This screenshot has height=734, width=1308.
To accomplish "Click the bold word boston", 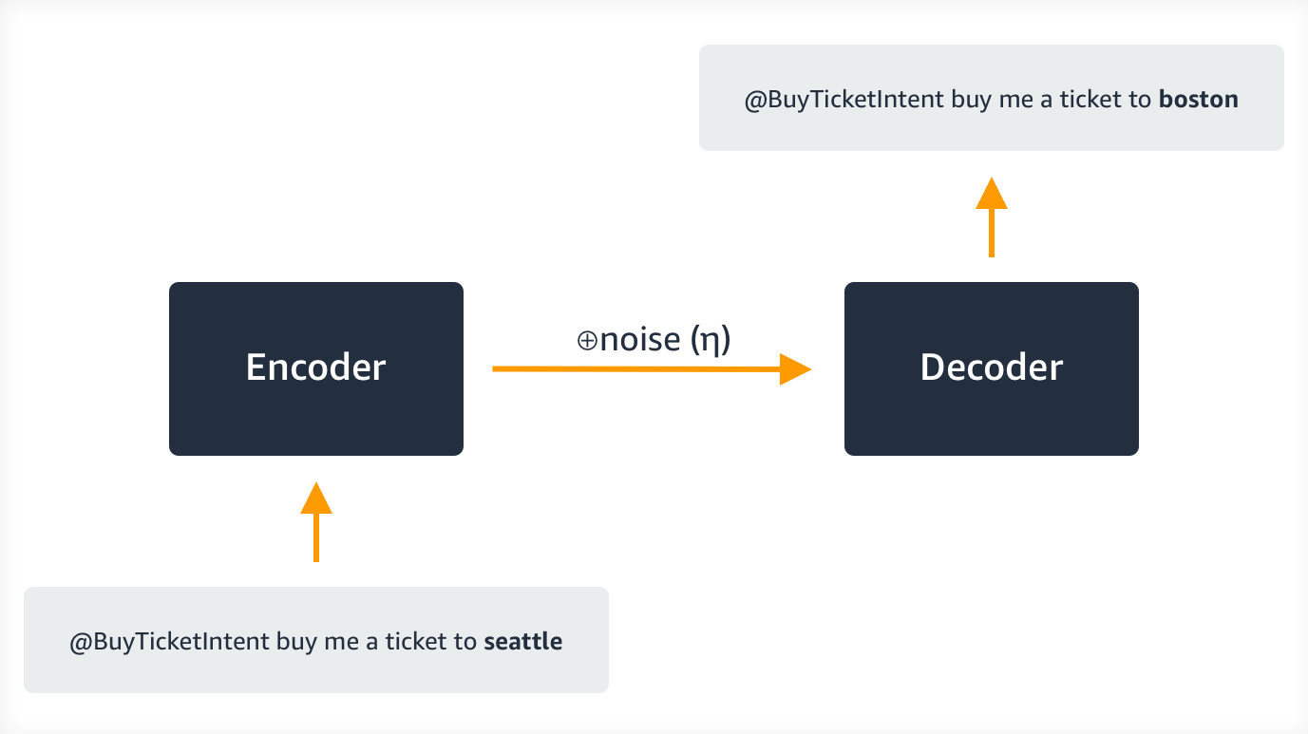I will (1199, 100).
